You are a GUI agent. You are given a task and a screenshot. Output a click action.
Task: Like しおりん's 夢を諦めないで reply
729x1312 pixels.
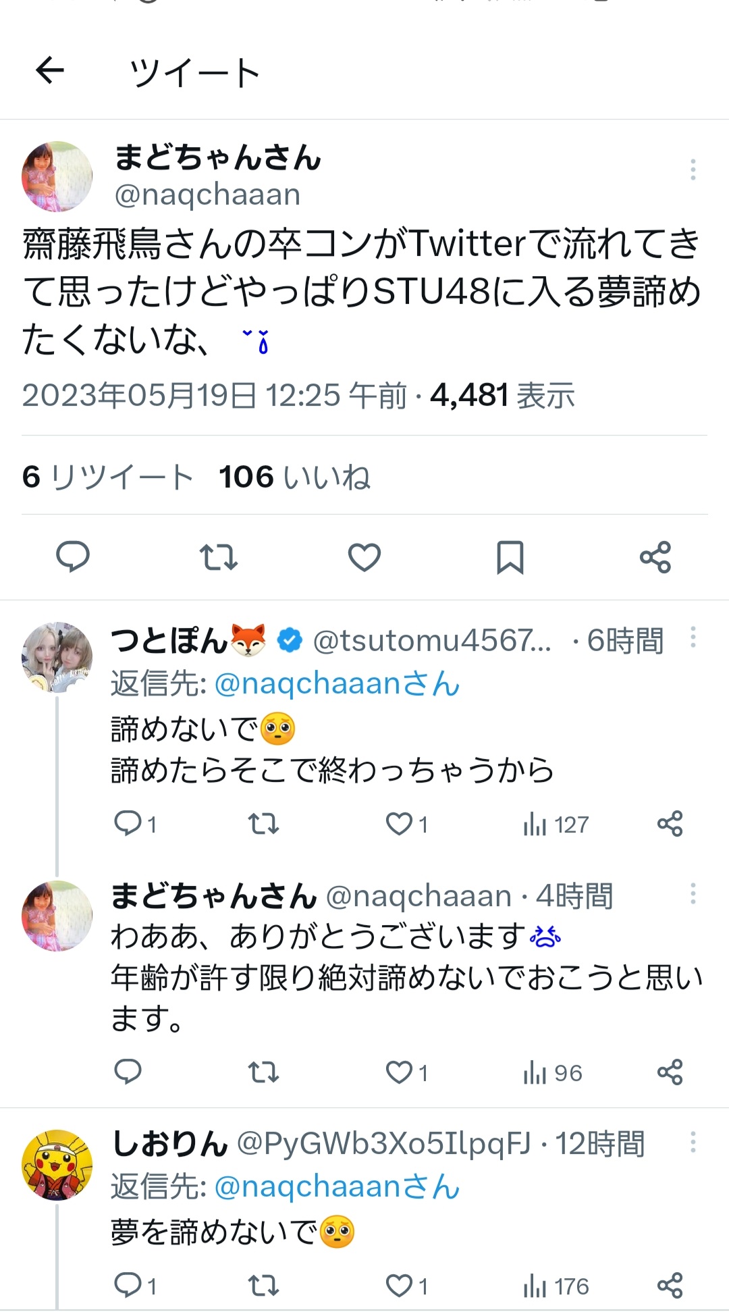point(406,1286)
